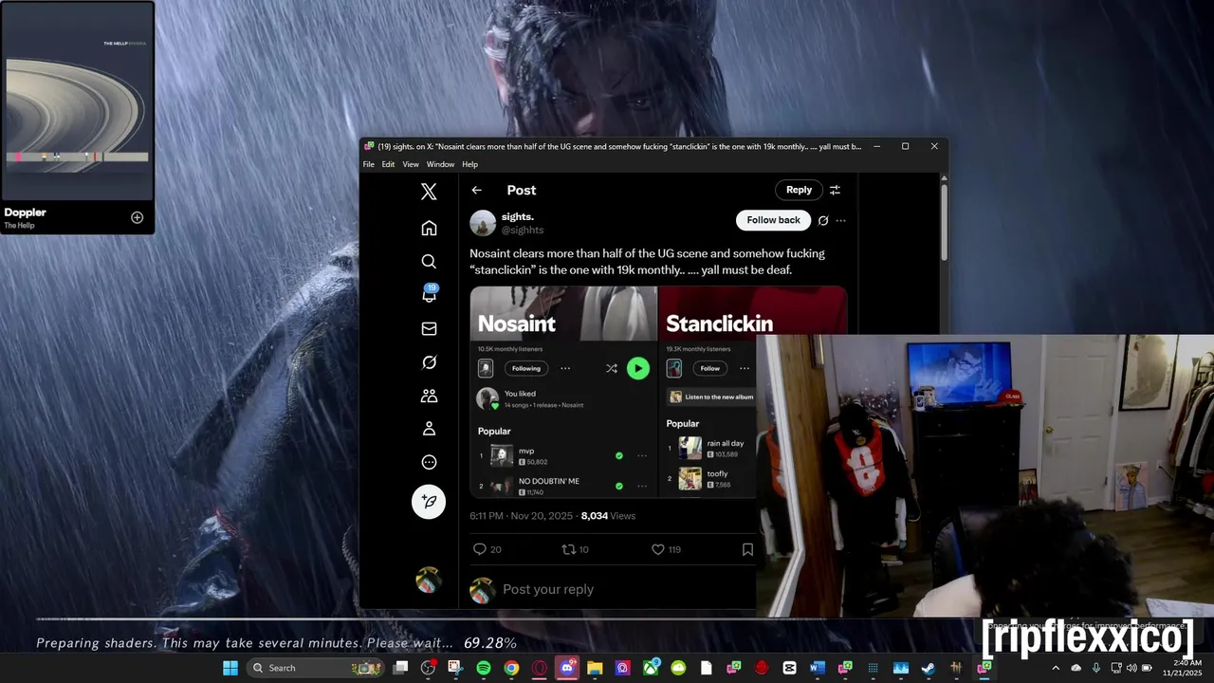Viewport: 1214px width, 683px height.
Task: Click the OneDrive cloud tray icon
Action: [x=1076, y=668]
